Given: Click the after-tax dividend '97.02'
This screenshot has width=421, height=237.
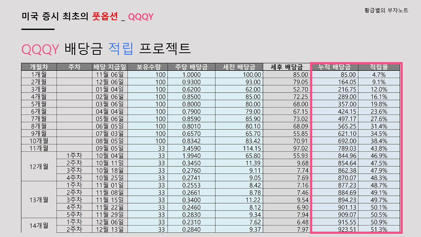Looking at the screenshot, I should coord(301,148).
